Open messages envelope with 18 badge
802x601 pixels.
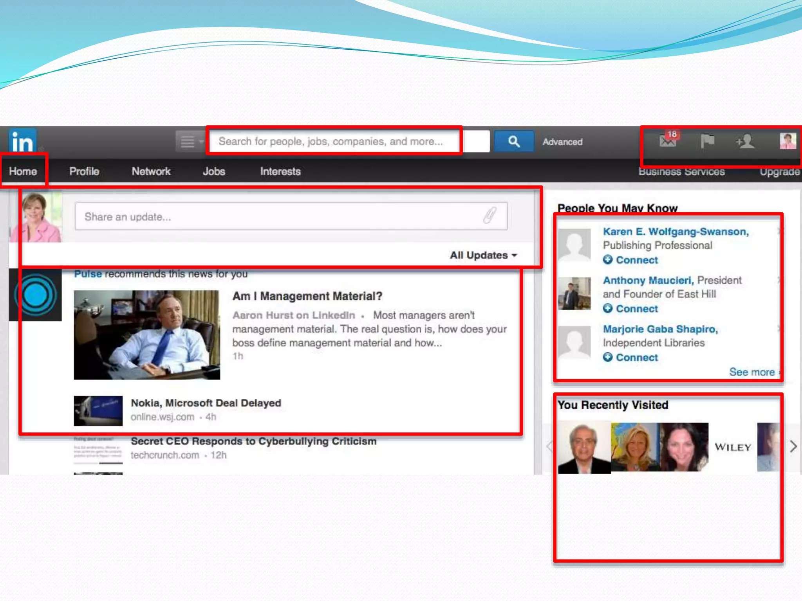click(x=668, y=140)
